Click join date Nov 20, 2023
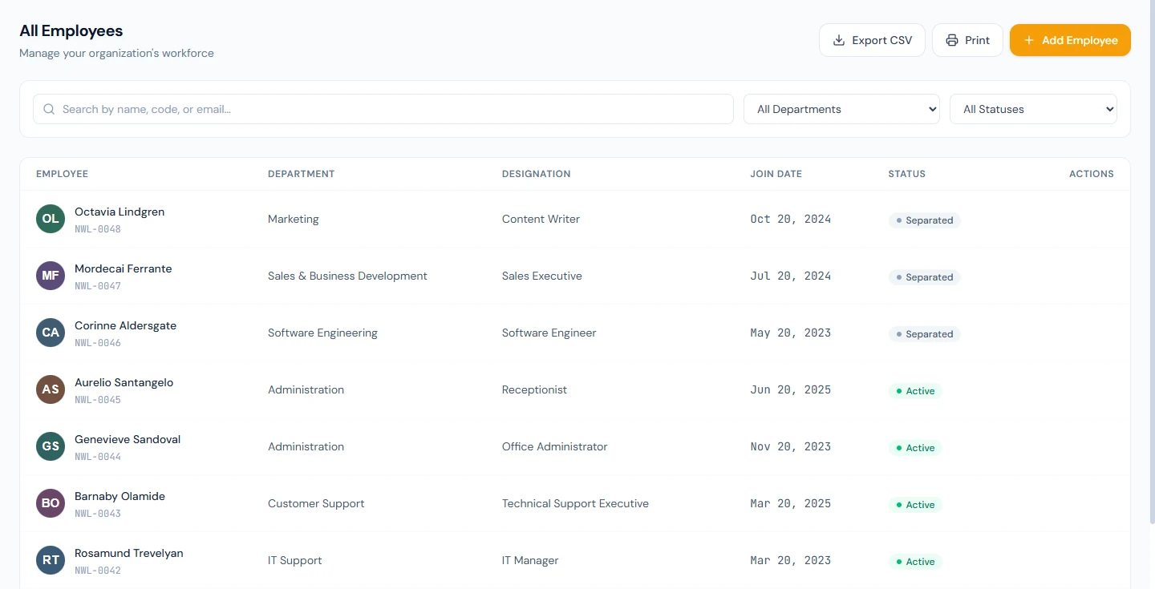Screen dimensions: 1155x589 791,446
